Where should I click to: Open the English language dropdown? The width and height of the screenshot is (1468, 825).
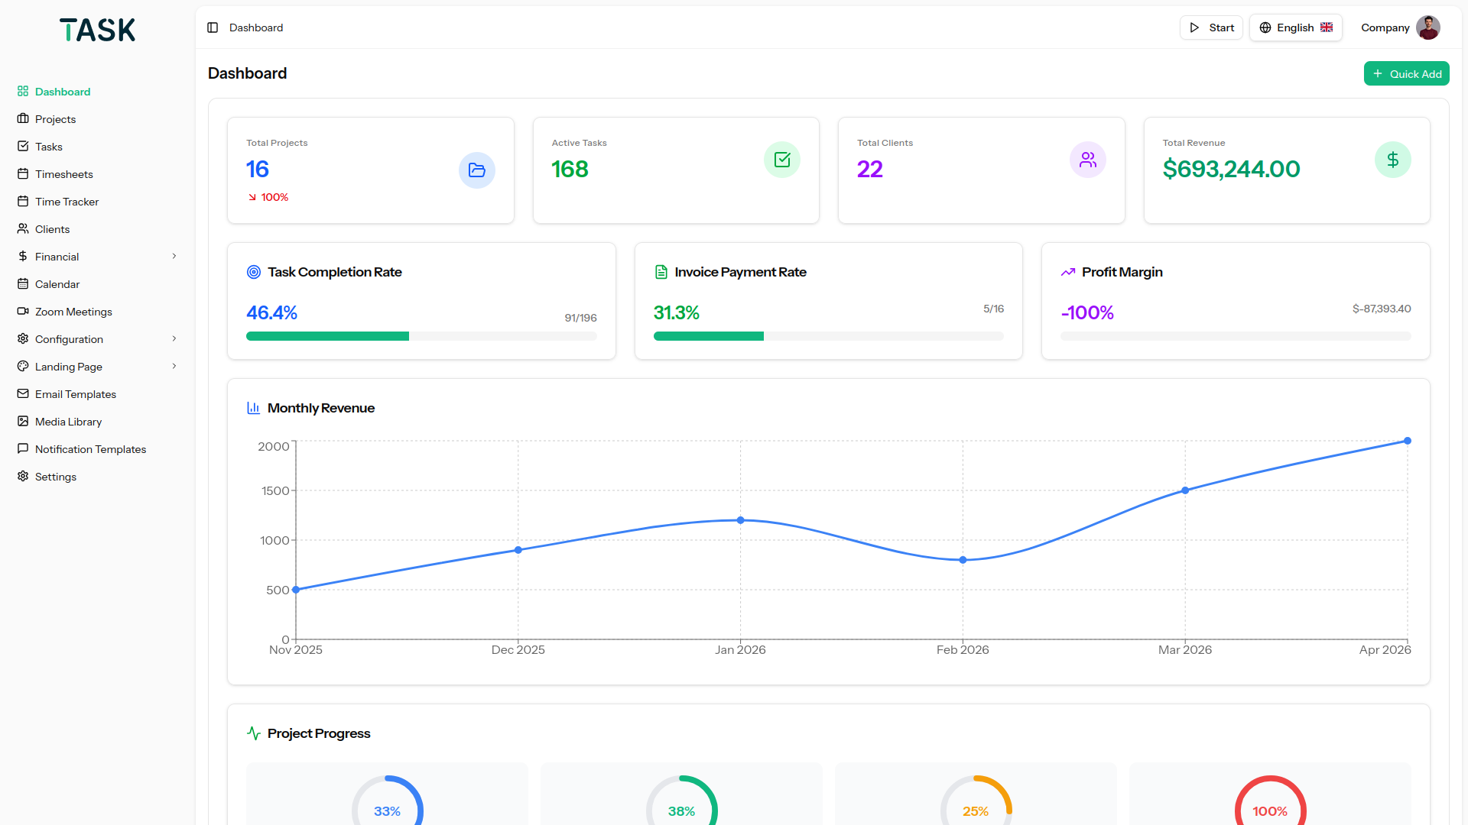pos(1295,27)
